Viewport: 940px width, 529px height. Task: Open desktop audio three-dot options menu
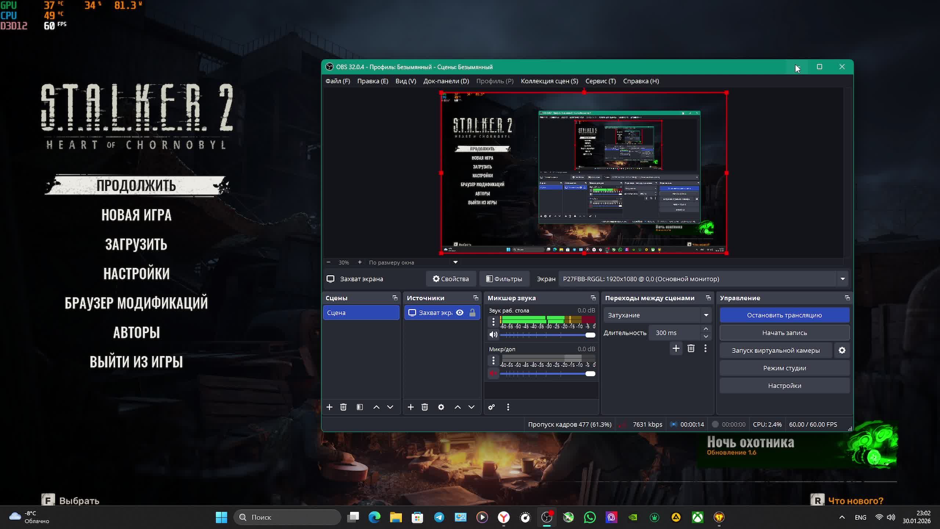coord(493,322)
